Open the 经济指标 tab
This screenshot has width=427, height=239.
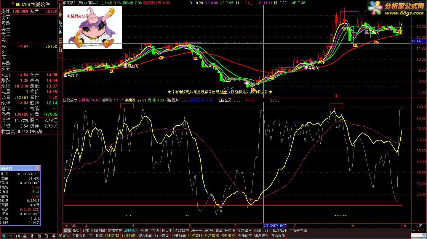212,236
